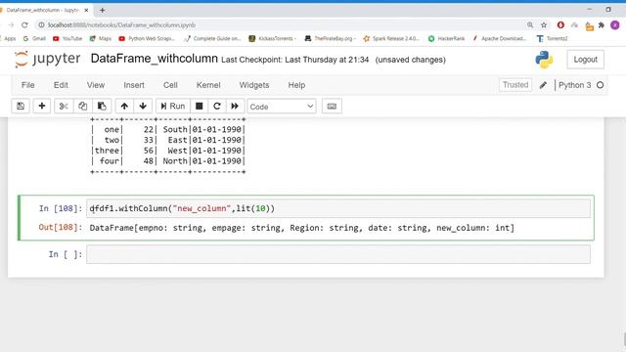Click the Python 3 kernel idle circle
The image size is (626, 352).
600,85
